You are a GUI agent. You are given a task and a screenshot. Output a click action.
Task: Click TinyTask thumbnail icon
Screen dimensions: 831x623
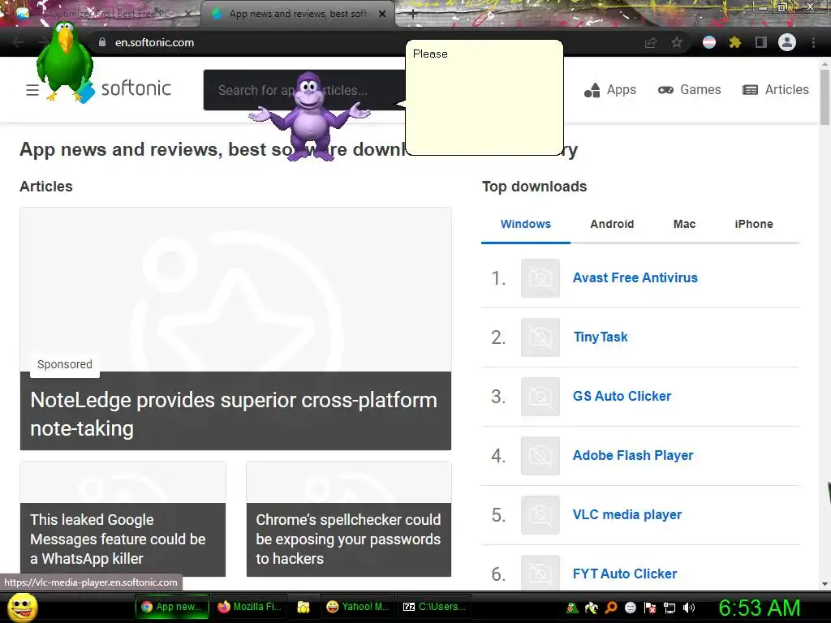click(540, 337)
